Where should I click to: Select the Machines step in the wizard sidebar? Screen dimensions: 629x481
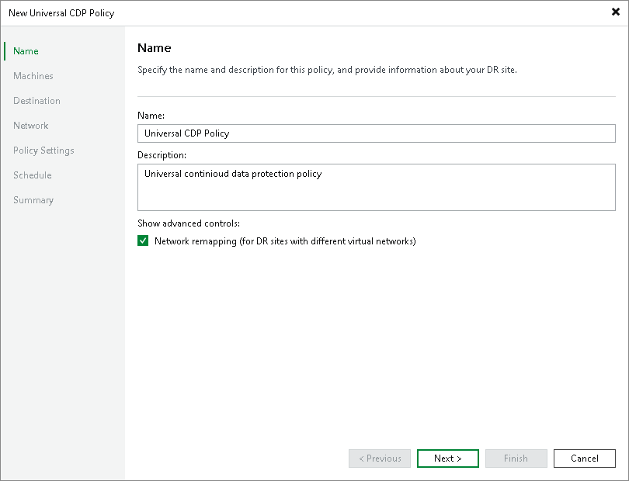(33, 75)
